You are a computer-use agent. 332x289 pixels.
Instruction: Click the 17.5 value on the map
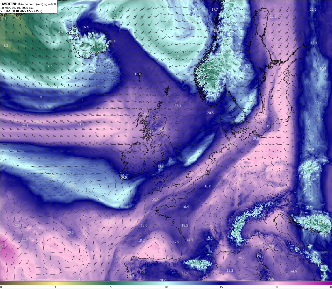176,242
